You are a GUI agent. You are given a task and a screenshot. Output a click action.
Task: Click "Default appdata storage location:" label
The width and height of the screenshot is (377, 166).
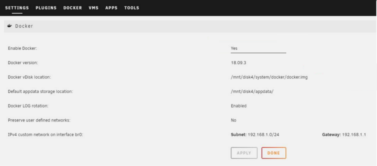coord(40,92)
